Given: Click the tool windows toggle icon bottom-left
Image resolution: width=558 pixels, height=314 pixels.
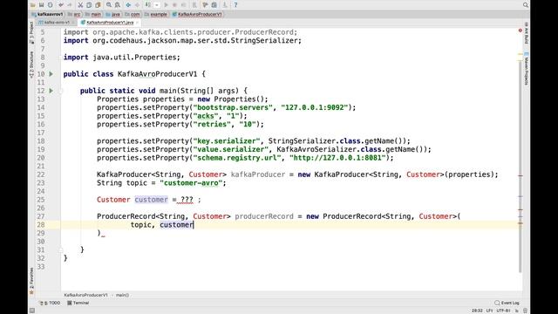Looking at the screenshot, I should (x=32, y=311).
